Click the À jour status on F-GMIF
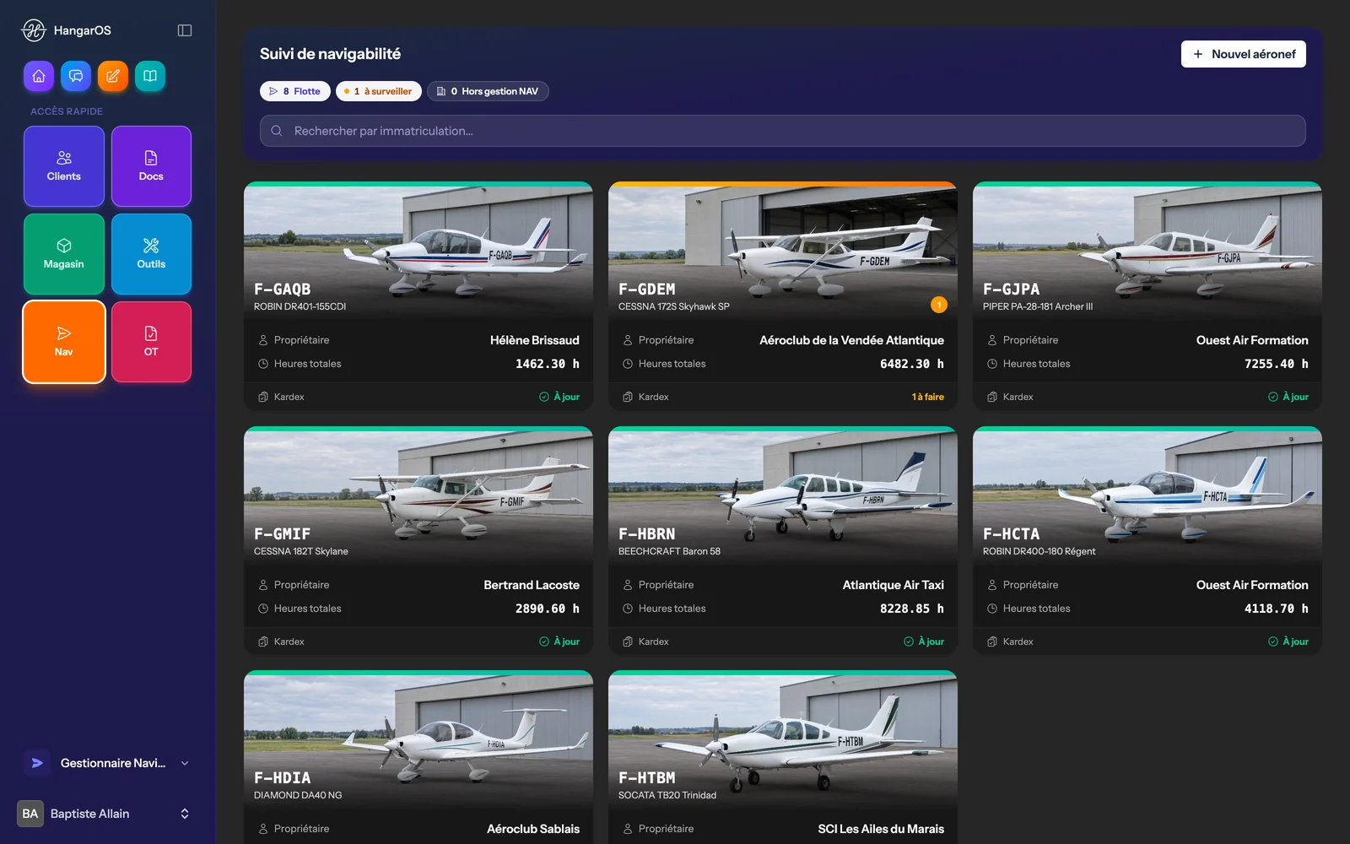Screen dimensions: 1350x844 [x=559, y=641]
